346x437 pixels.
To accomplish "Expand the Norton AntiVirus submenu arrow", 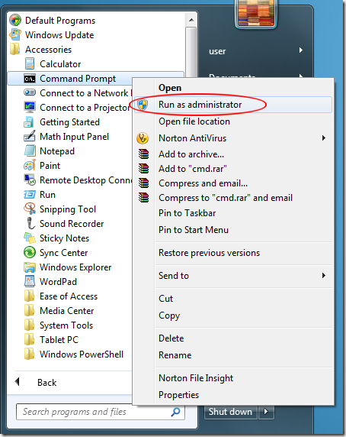I will click(x=323, y=138).
